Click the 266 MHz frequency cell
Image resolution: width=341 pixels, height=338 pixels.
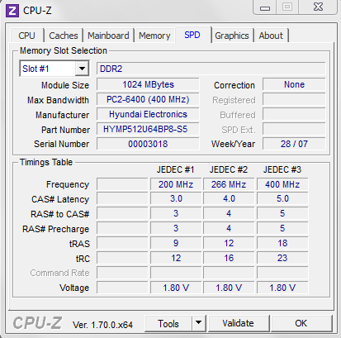(229, 184)
